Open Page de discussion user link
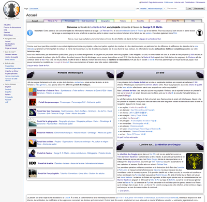The height and width of the screenshot is (202, 207). click(156, 3)
